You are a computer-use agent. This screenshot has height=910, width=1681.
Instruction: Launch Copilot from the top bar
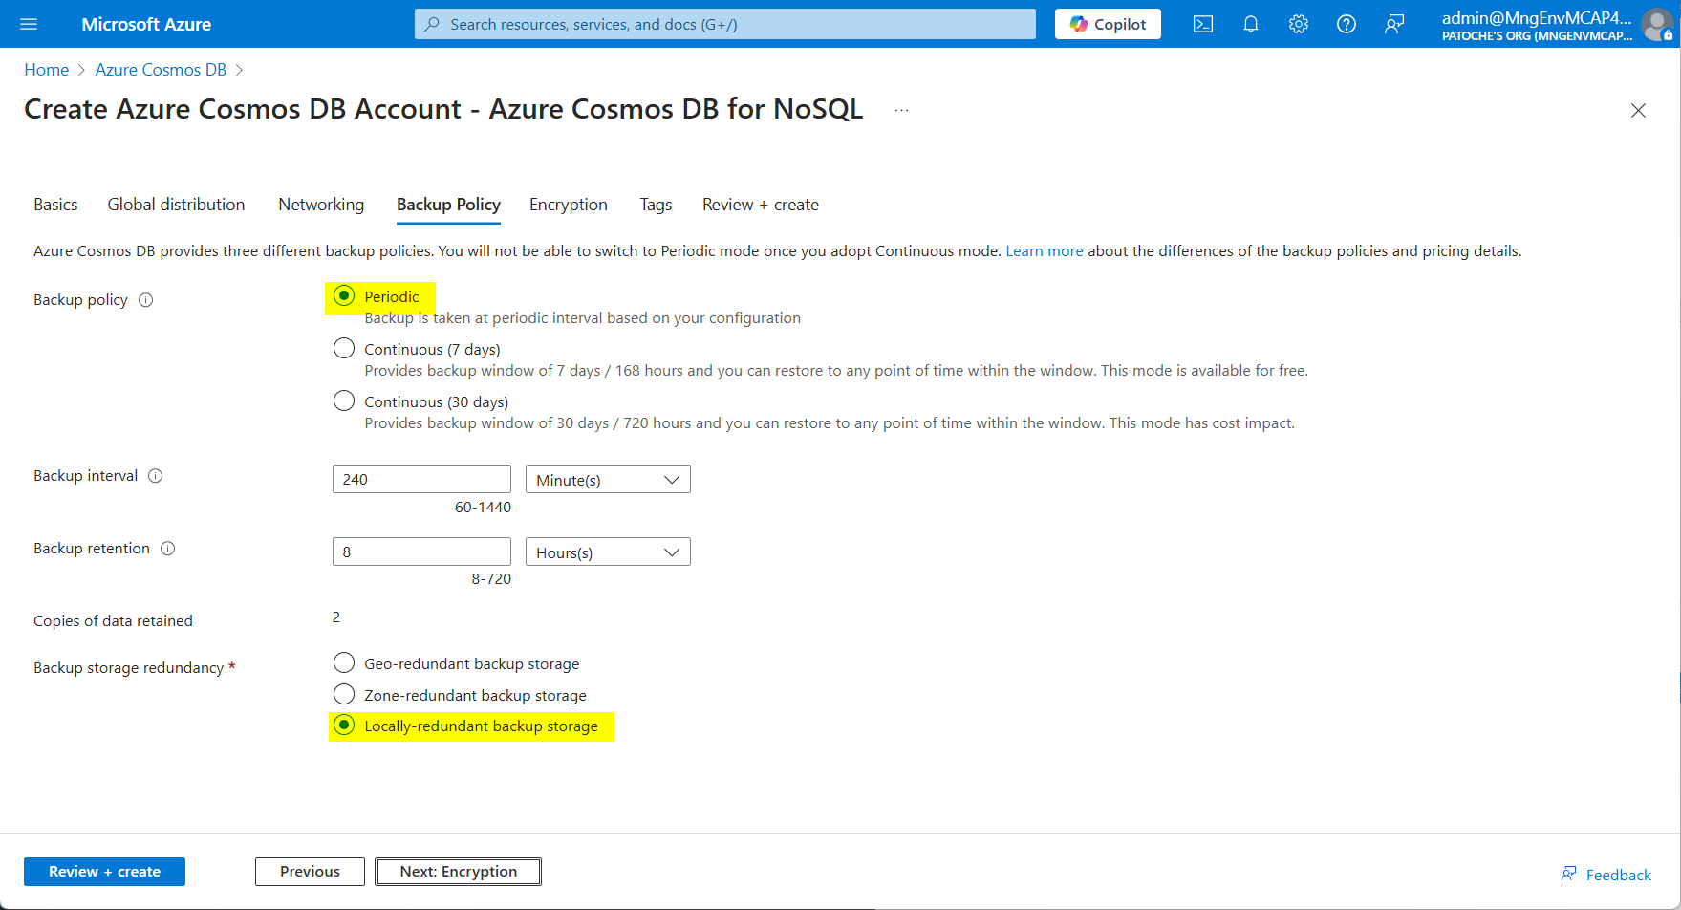(x=1107, y=24)
